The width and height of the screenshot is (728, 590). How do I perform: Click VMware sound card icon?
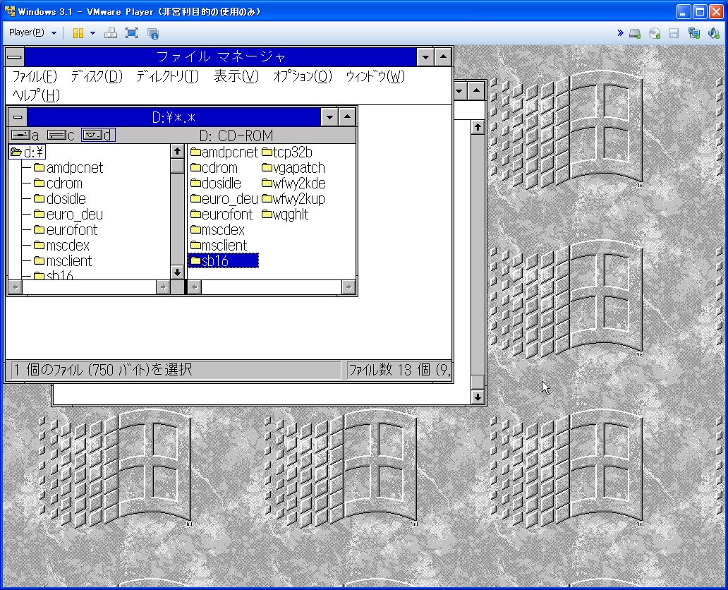tap(714, 33)
